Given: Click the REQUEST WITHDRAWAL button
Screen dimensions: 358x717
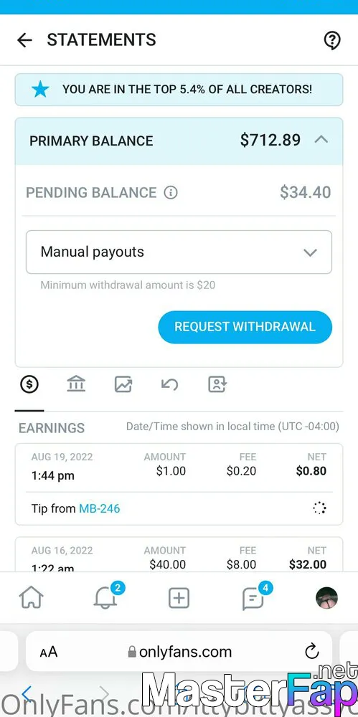Looking at the screenshot, I should pyautogui.click(x=245, y=327).
